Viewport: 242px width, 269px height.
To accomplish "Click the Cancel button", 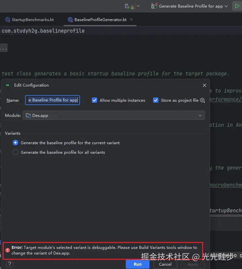I will [165, 264].
